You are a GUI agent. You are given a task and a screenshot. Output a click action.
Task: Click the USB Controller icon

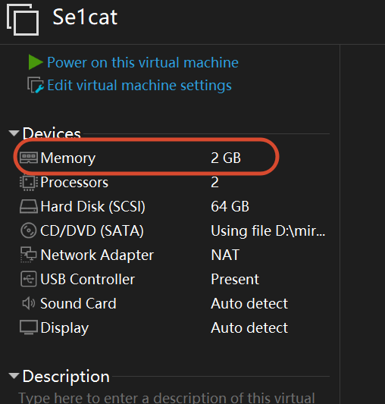28,279
